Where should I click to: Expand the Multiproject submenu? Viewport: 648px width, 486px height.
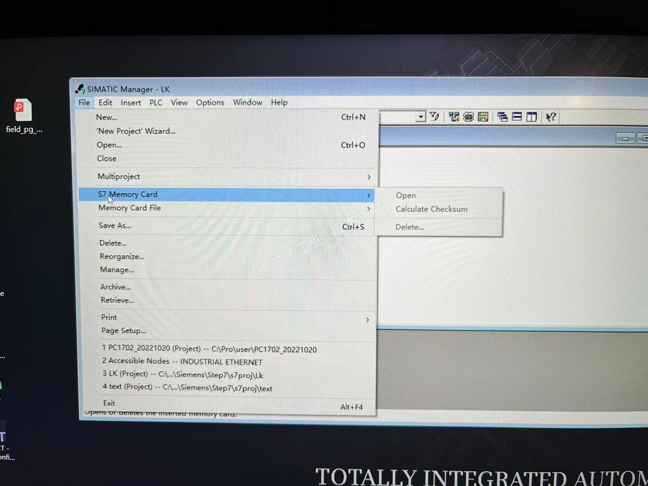228,177
